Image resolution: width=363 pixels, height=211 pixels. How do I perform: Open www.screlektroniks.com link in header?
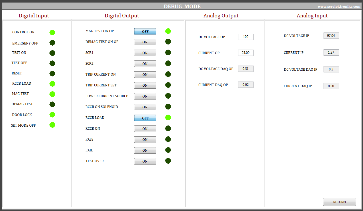click(x=339, y=7)
